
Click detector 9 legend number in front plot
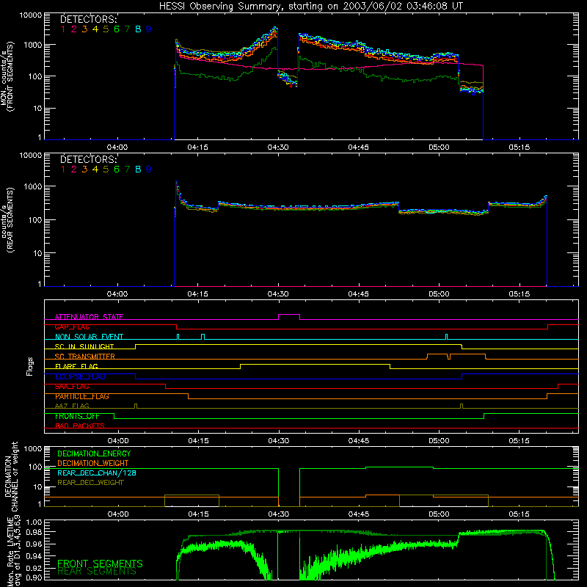coord(149,29)
